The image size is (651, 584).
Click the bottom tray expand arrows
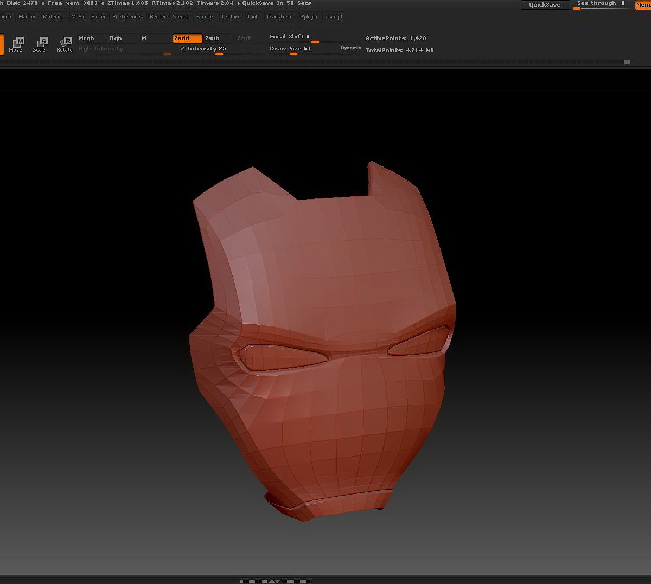point(275,581)
